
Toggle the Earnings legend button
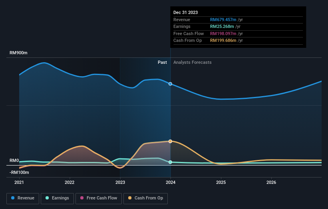coord(57,198)
